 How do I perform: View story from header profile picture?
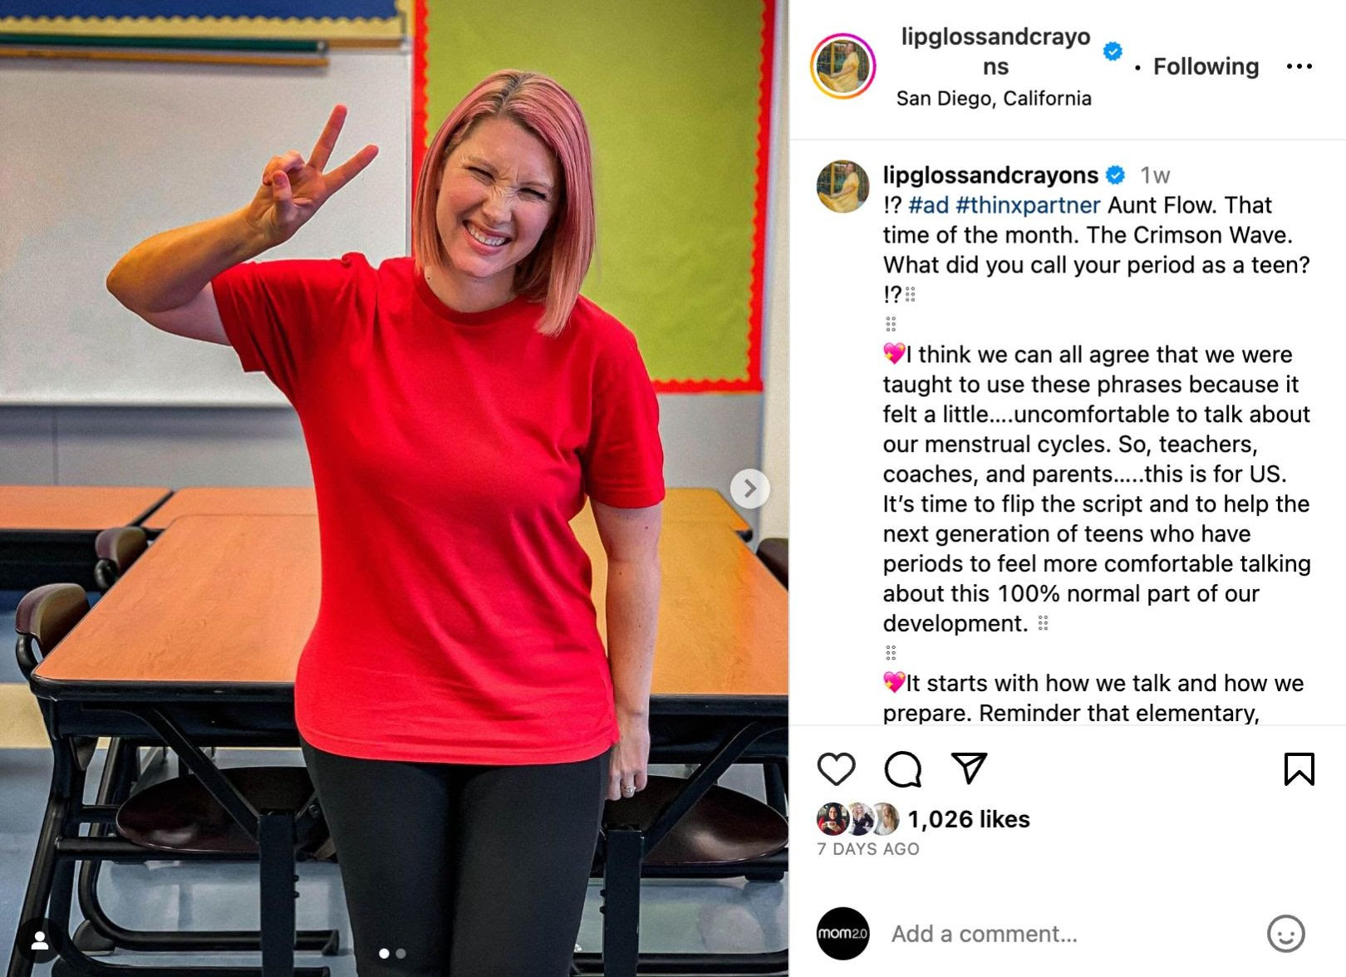point(843,66)
